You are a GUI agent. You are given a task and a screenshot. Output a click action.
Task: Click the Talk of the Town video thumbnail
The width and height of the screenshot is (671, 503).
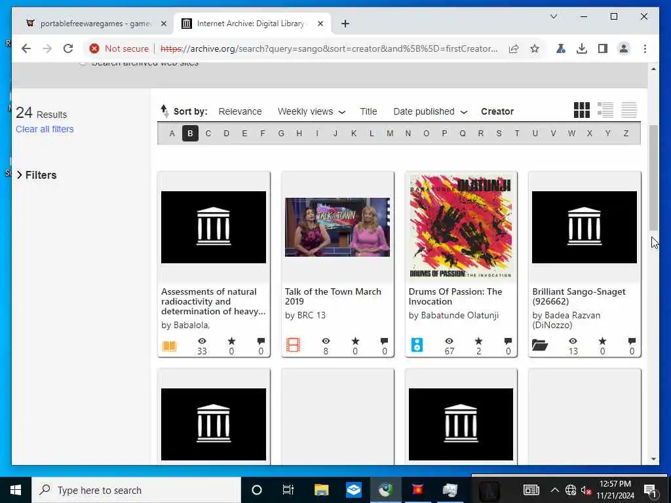pos(337,227)
